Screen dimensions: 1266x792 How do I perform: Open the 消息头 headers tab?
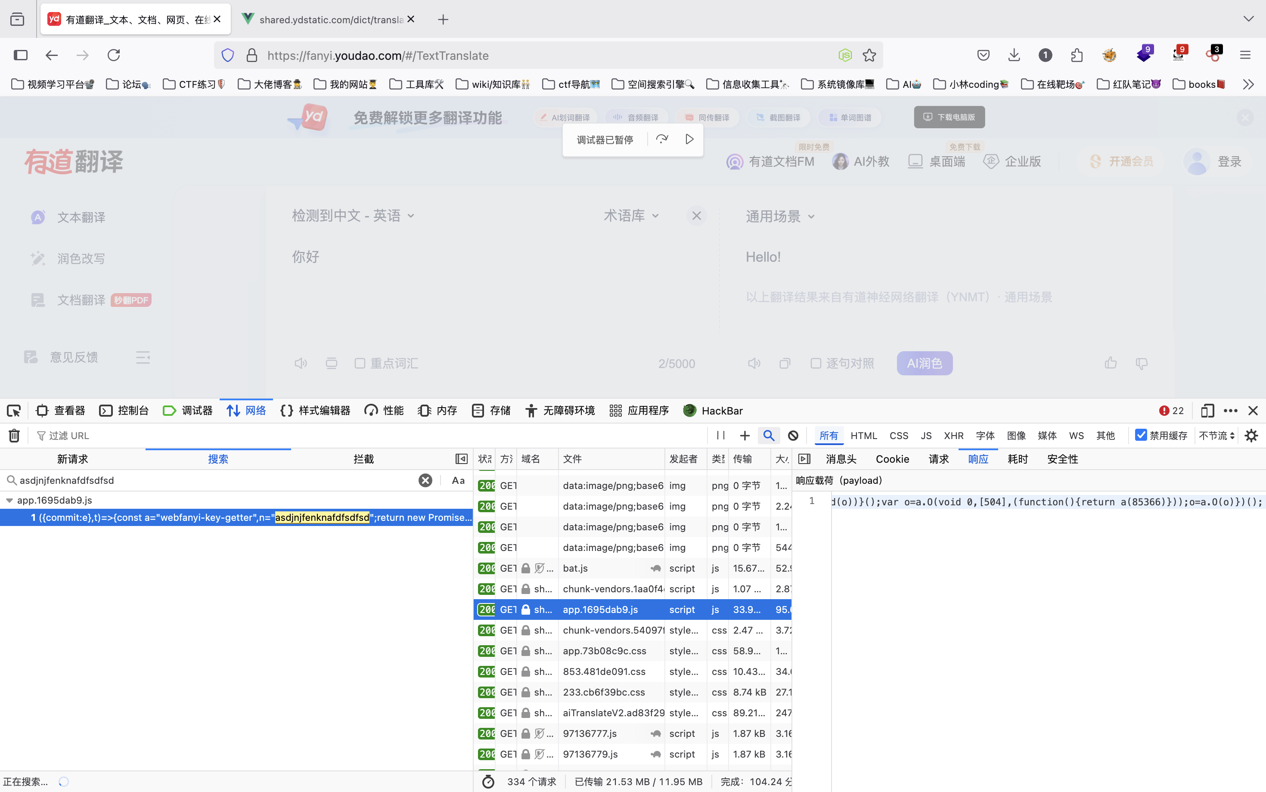841,459
